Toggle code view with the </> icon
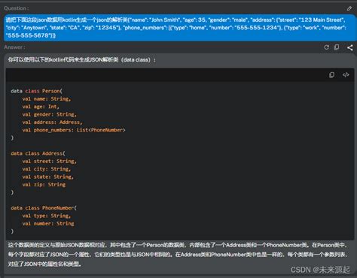357x278 pixels. pos(346,75)
